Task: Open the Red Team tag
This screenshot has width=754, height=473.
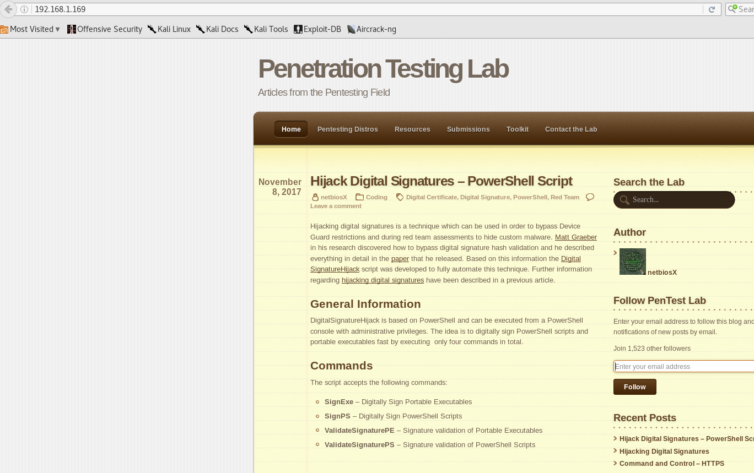Action: click(x=565, y=197)
